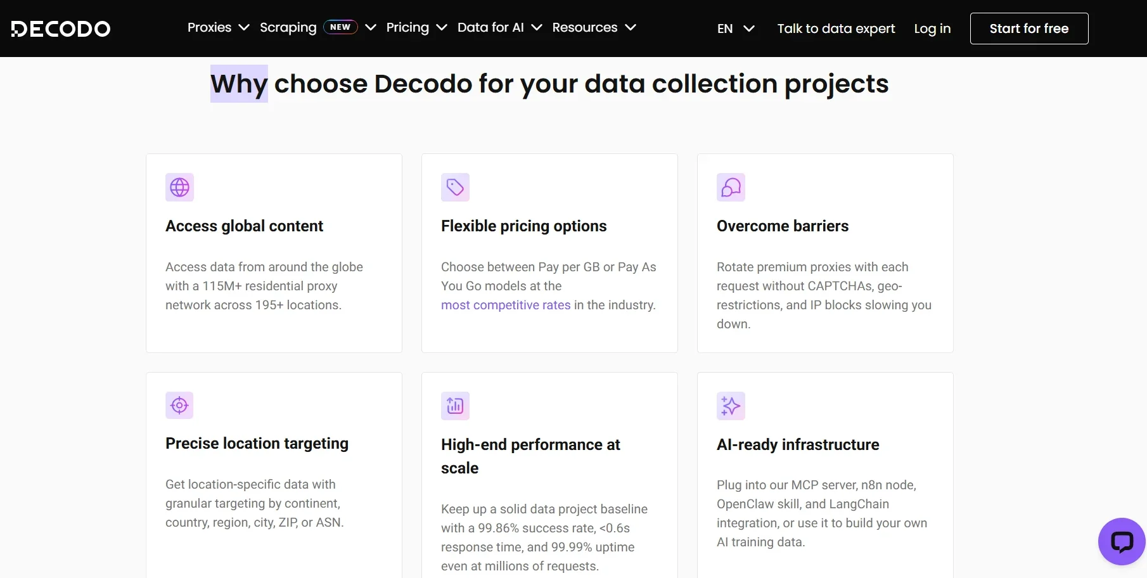Click the text about MCP server and n8n node
This screenshot has height=578, width=1147.
click(x=822, y=513)
